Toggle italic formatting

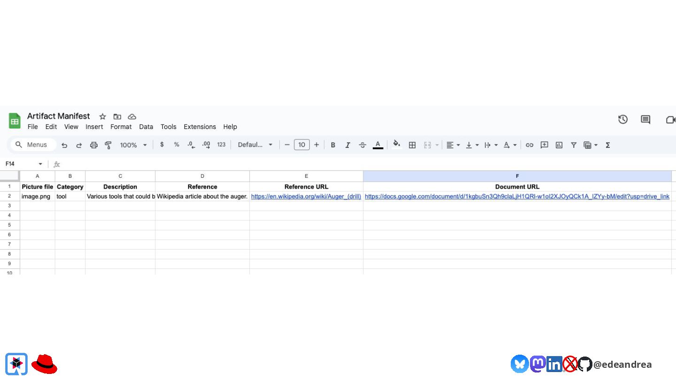coord(347,145)
